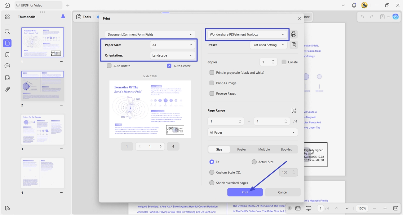Select page 3 thumbnail
This screenshot has width=403, height=215.
[42, 130]
